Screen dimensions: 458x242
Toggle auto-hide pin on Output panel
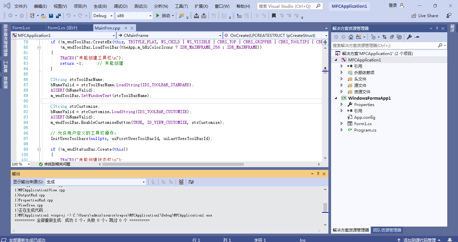318,174
